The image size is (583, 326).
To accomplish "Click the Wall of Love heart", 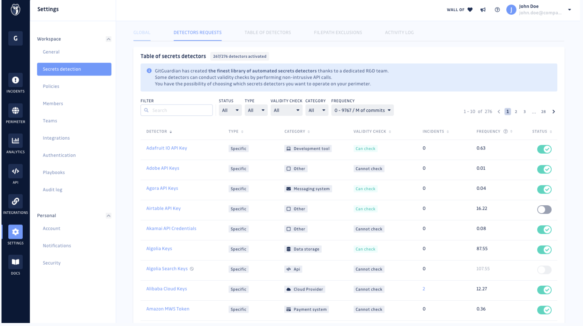I will (x=470, y=10).
